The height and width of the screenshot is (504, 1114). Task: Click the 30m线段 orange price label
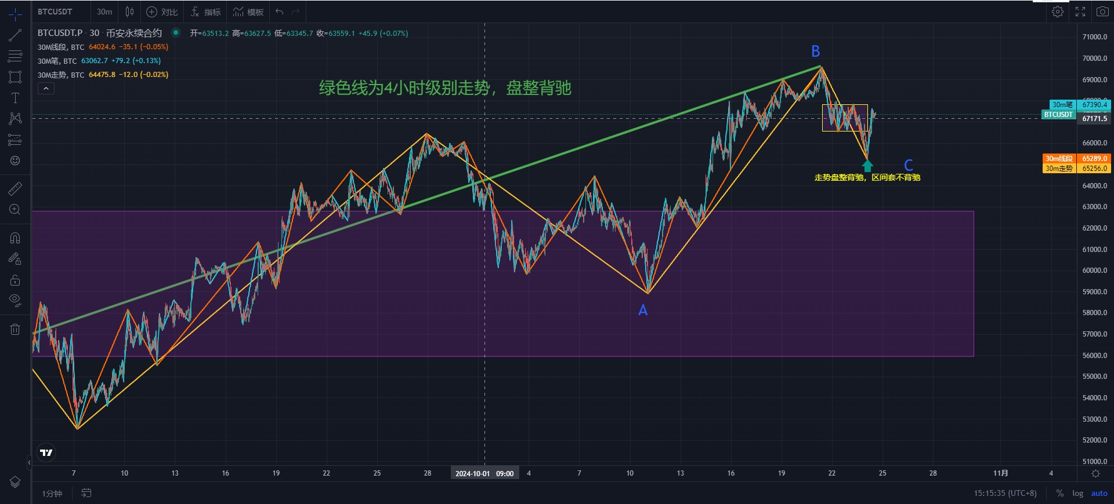(x=1059, y=158)
